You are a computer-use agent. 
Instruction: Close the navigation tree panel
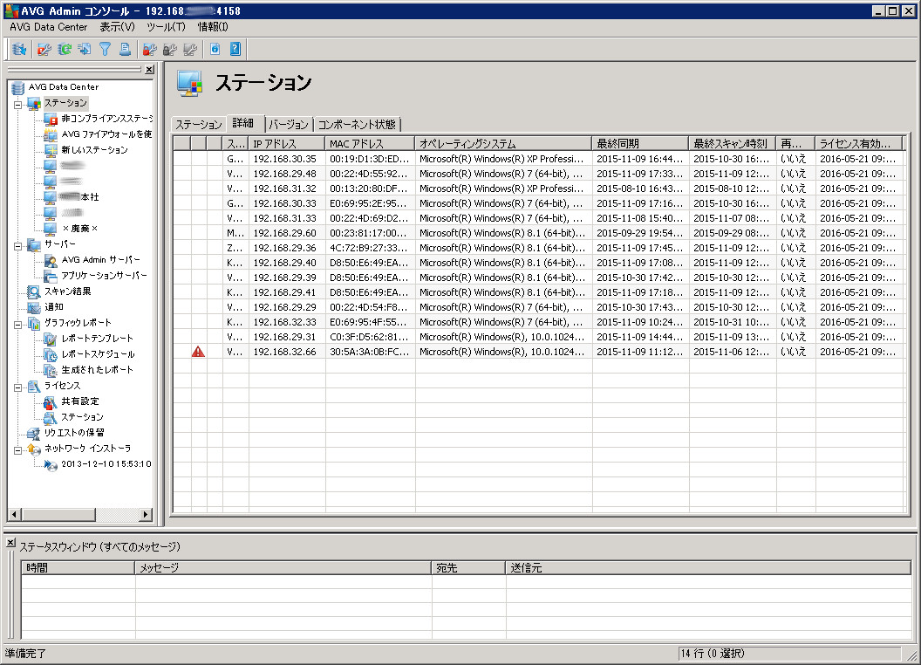click(149, 70)
